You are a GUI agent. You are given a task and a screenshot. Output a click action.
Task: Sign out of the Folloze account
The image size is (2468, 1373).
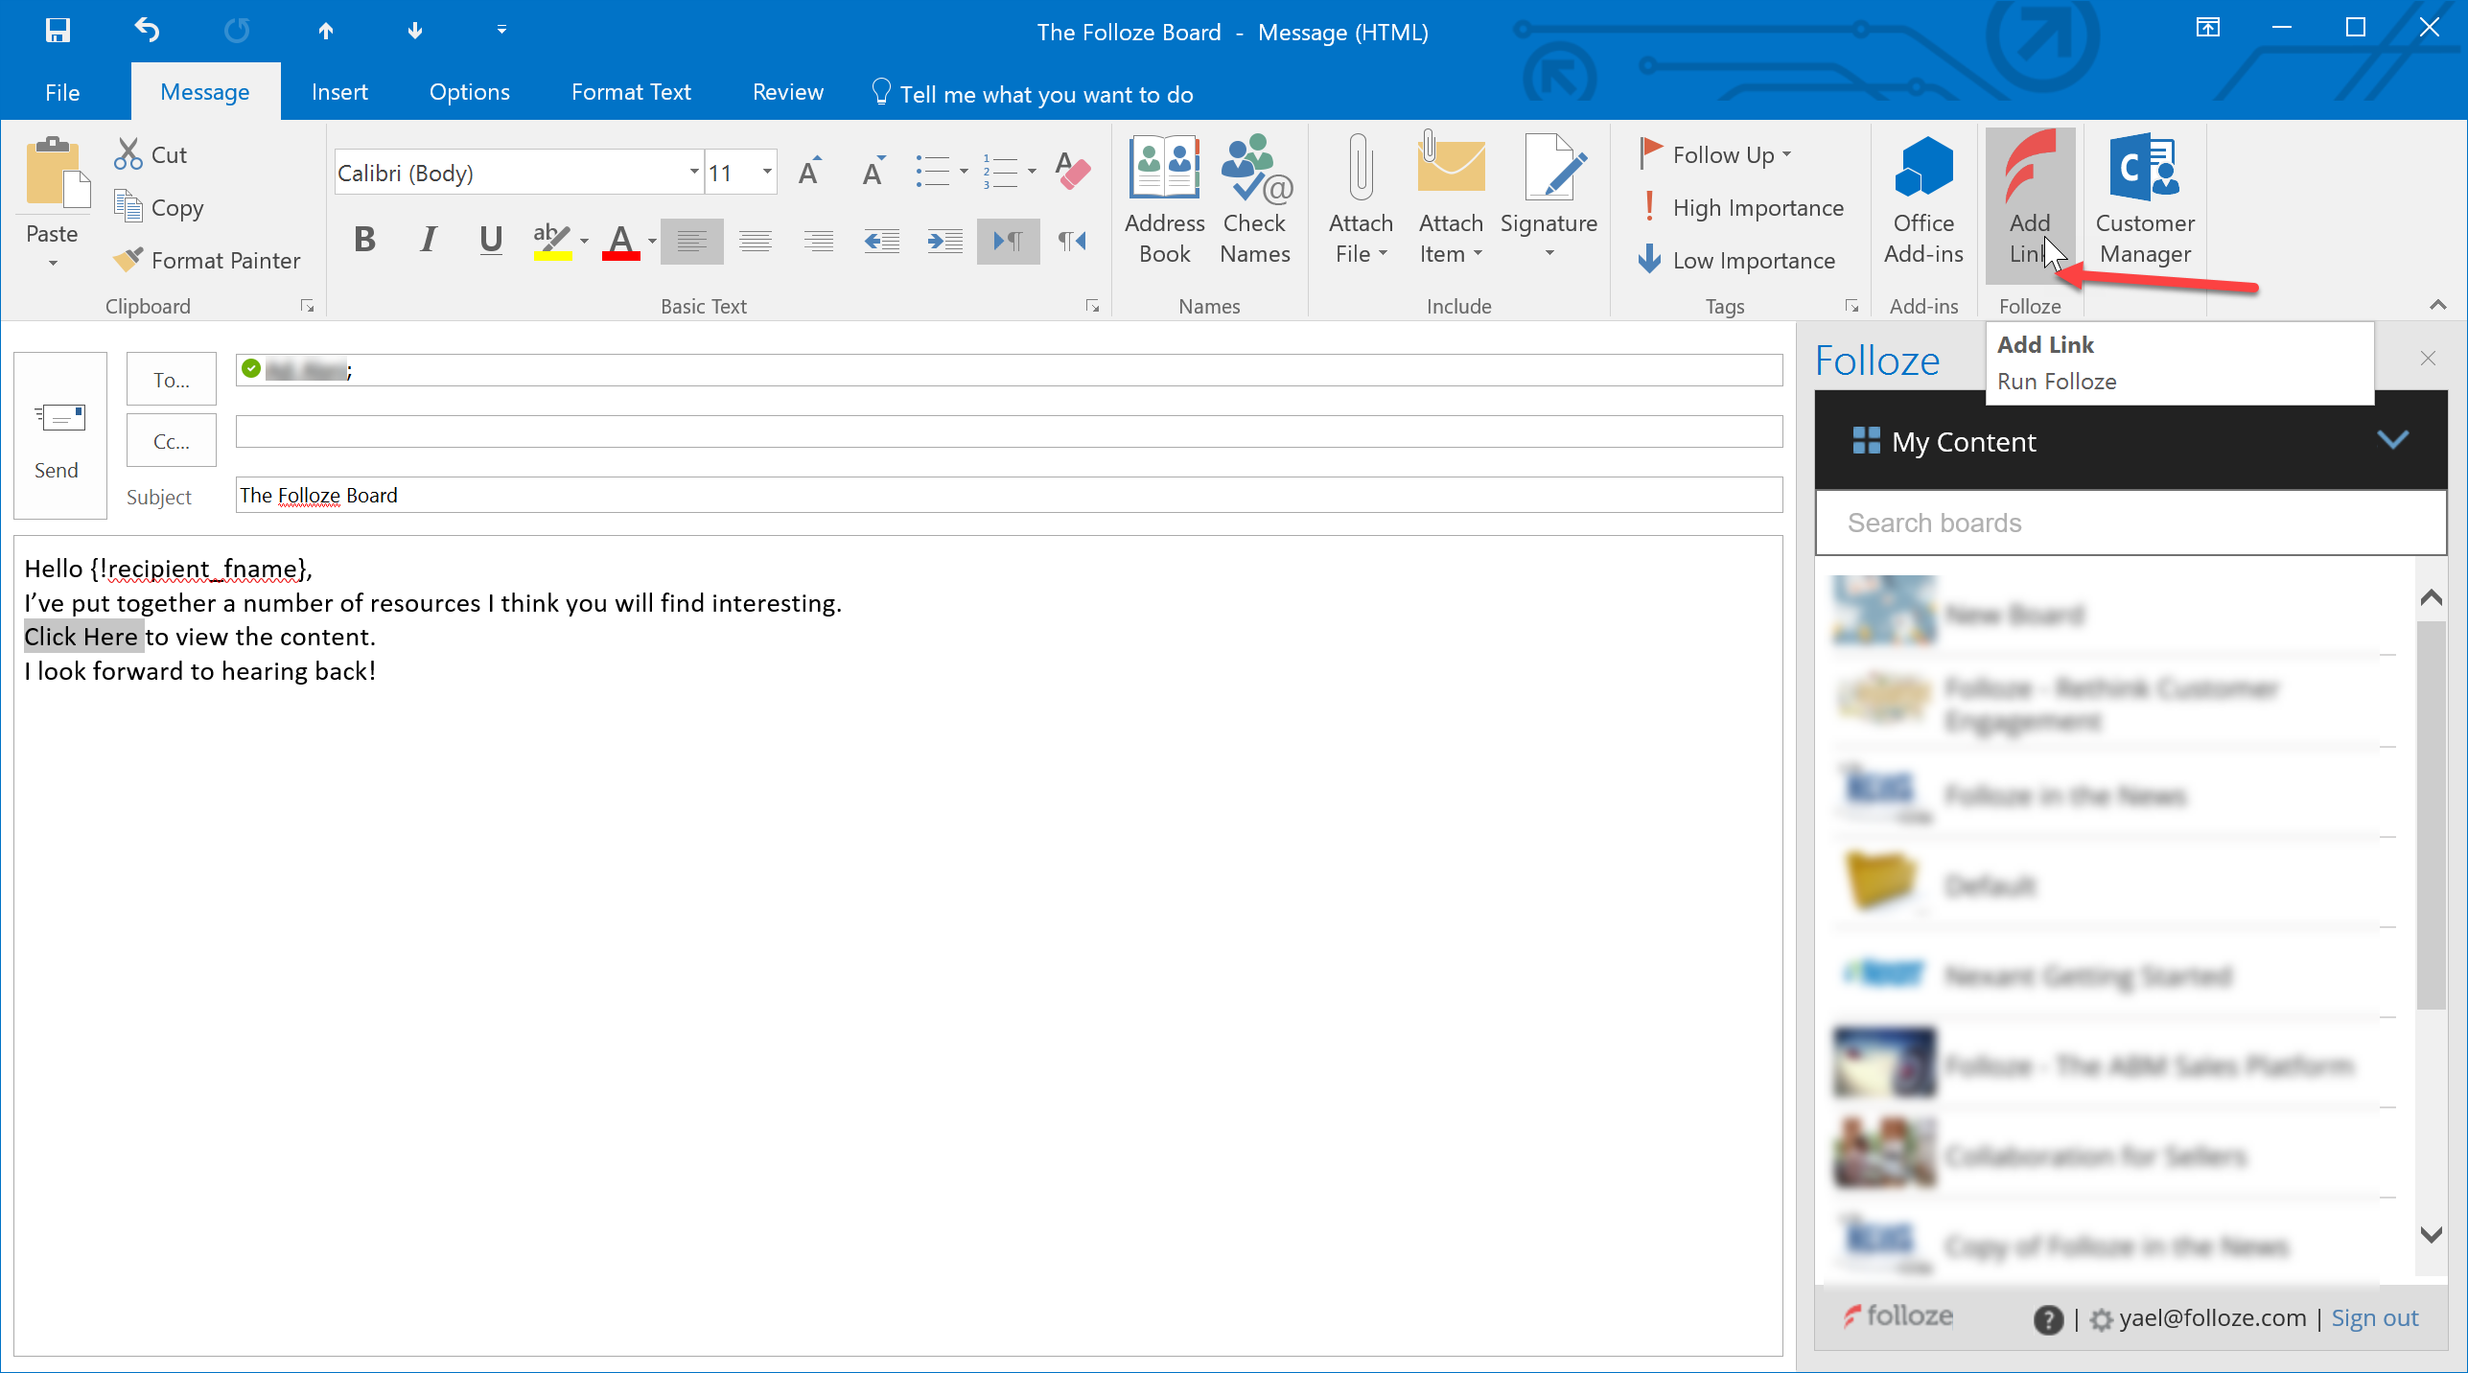coord(2374,1317)
